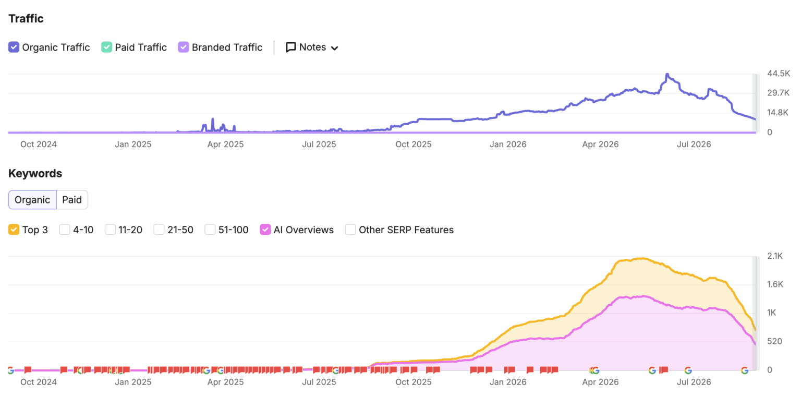Tick the 21-50 positions checkbox

[x=159, y=230]
